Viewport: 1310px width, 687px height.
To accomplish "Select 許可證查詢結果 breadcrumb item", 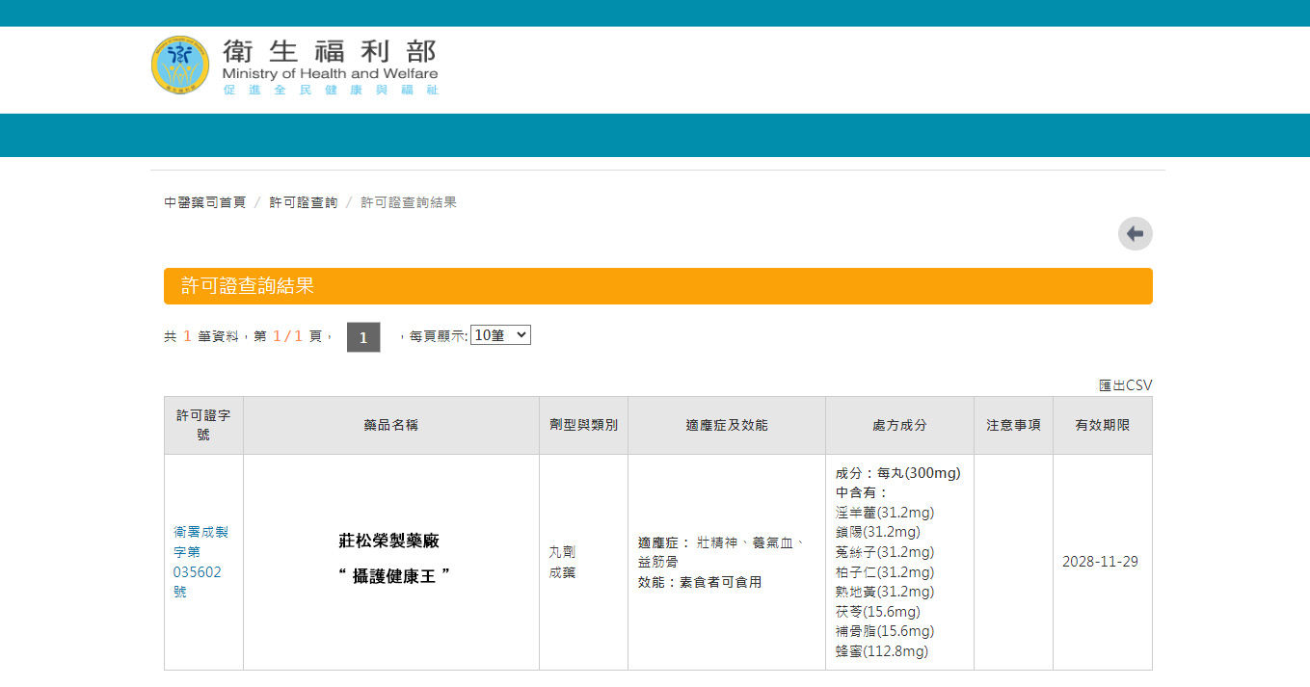I will tap(409, 202).
